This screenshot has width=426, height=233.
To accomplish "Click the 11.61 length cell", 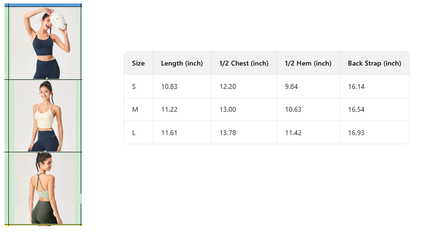I will tap(169, 133).
